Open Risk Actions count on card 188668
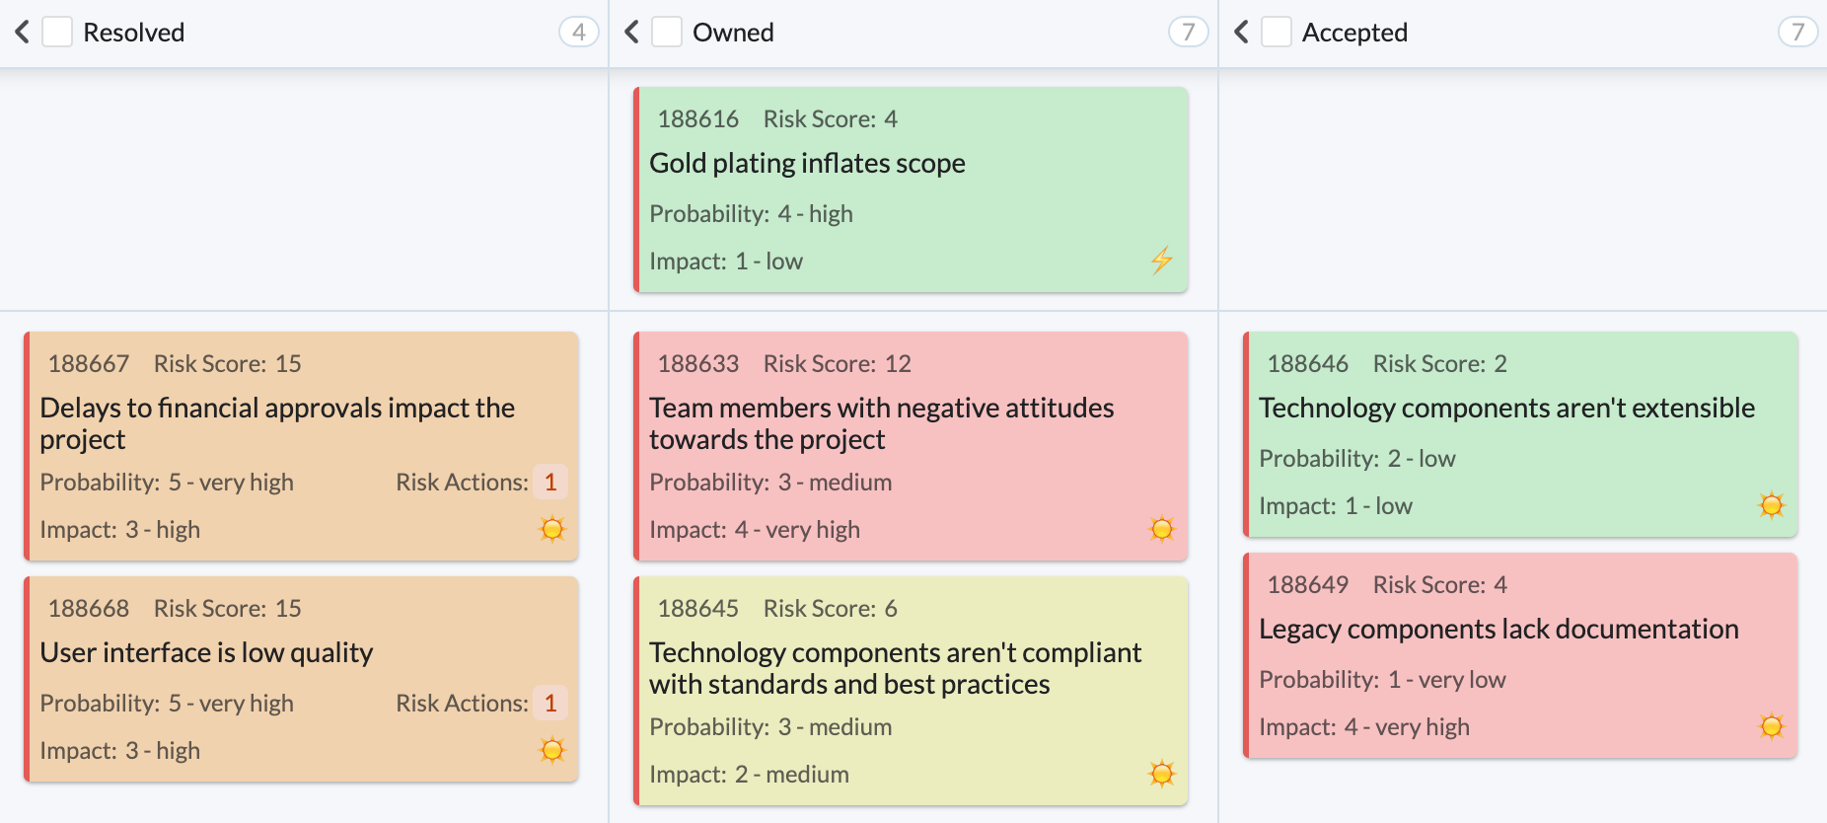Image resolution: width=1827 pixels, height=823 pixels. (550, 704)
